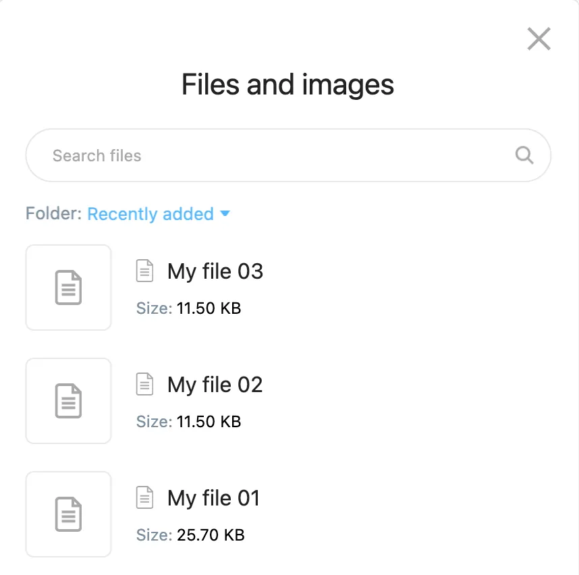Open the My file 03 name link
Screen dimensions: 579x575
215,271
